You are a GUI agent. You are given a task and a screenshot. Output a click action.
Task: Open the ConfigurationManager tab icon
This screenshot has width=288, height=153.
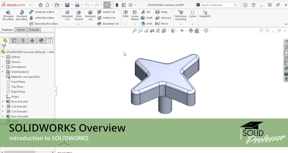tap(23, 41)
